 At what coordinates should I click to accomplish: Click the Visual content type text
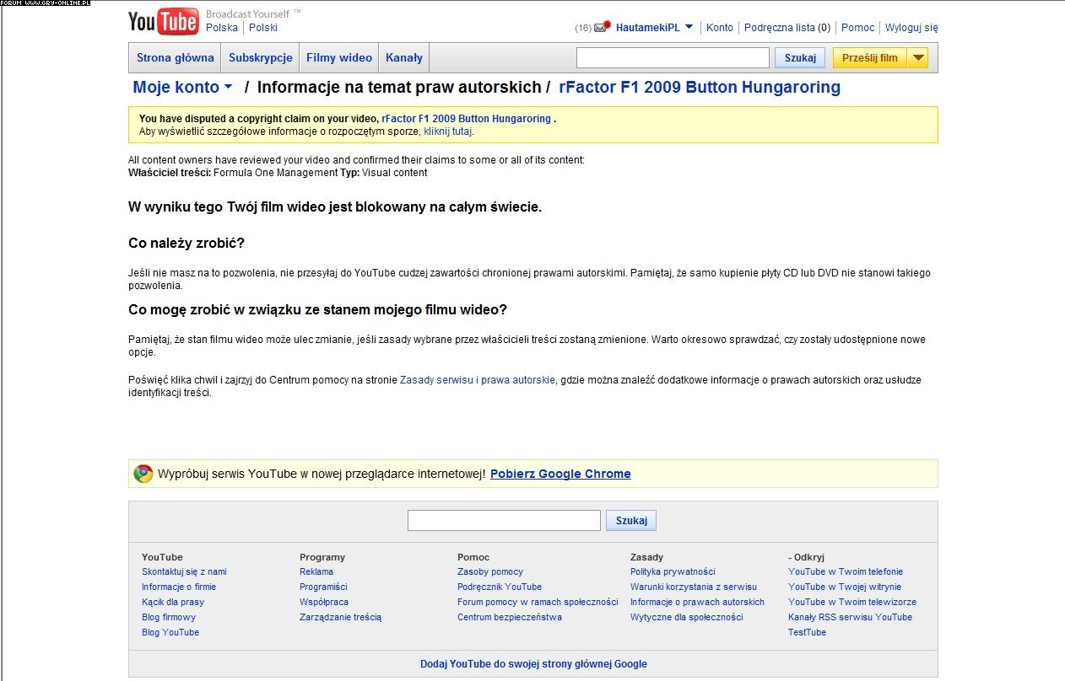396,173
